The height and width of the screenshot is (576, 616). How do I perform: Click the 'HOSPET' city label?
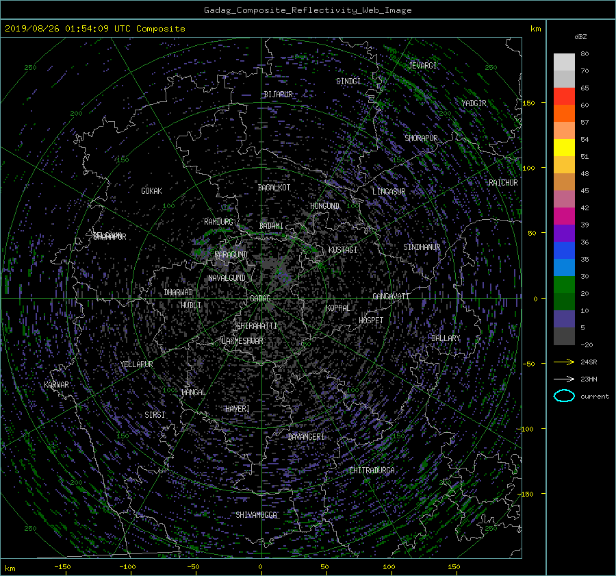(371, 321)
